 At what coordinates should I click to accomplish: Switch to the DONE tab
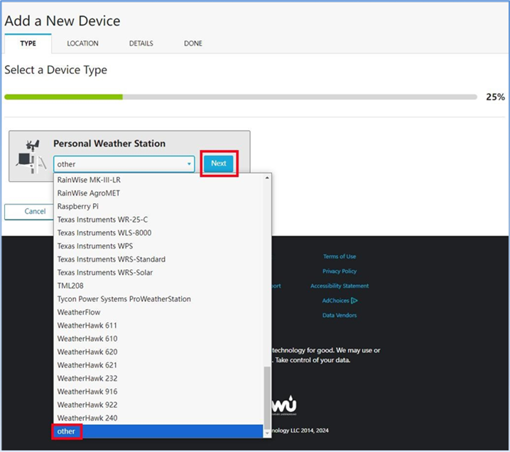click(193, 43)
